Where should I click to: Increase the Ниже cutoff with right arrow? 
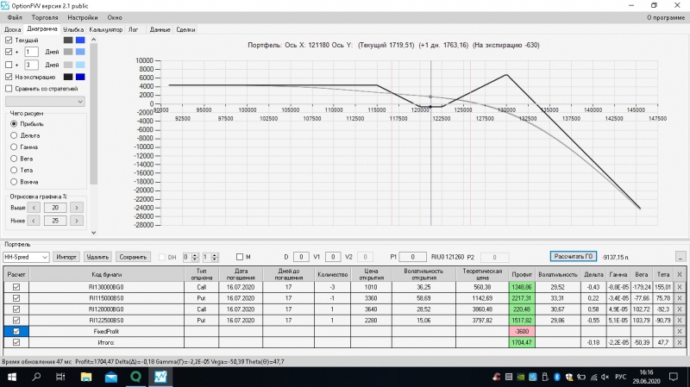[77, 221]
